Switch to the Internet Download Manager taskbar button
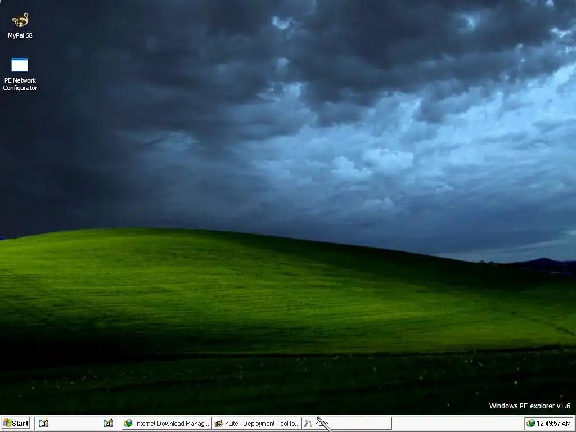The height and width of the screenshot is (432, 576). click(166, 423)
